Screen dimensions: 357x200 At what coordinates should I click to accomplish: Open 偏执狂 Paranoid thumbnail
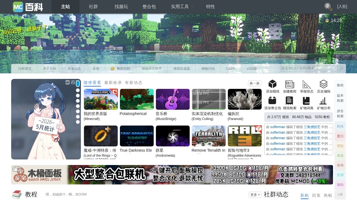coord(245,99)
